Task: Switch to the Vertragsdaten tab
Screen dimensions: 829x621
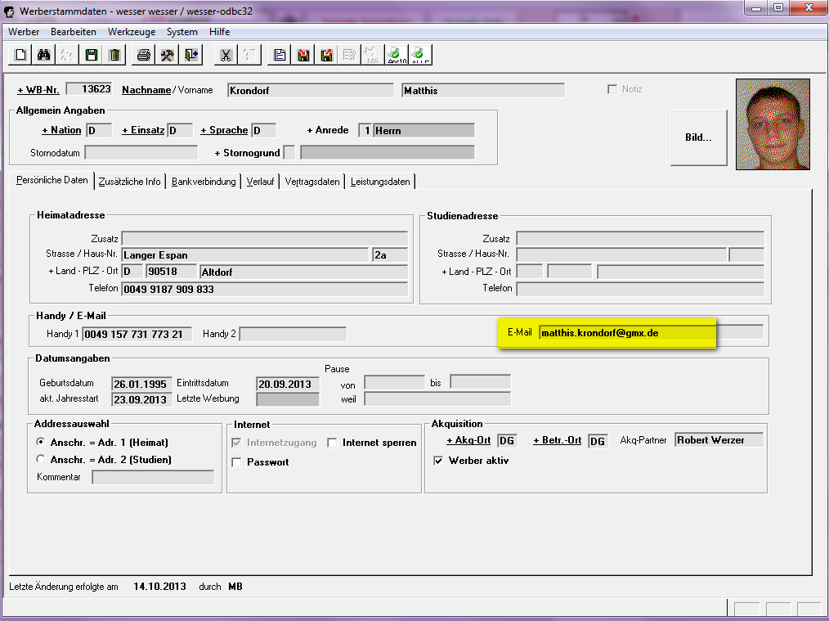Action: 312,182
